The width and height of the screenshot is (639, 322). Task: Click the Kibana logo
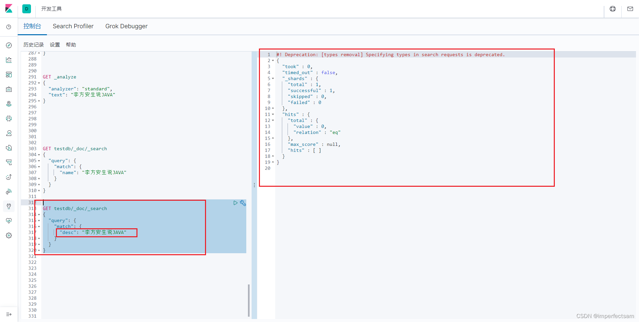click(x=9, y=9)
